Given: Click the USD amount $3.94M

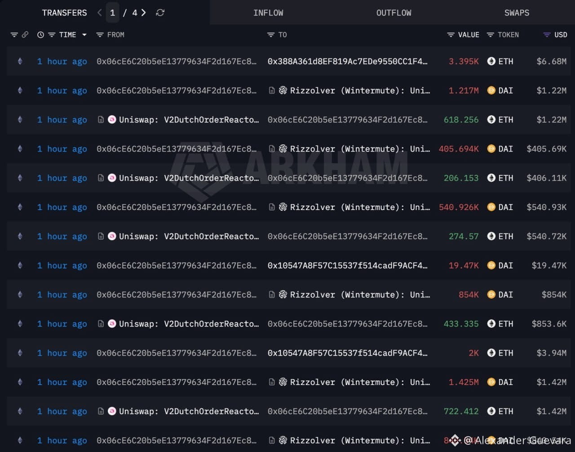Looking at the screenshot, I should [x=552, y=353].
